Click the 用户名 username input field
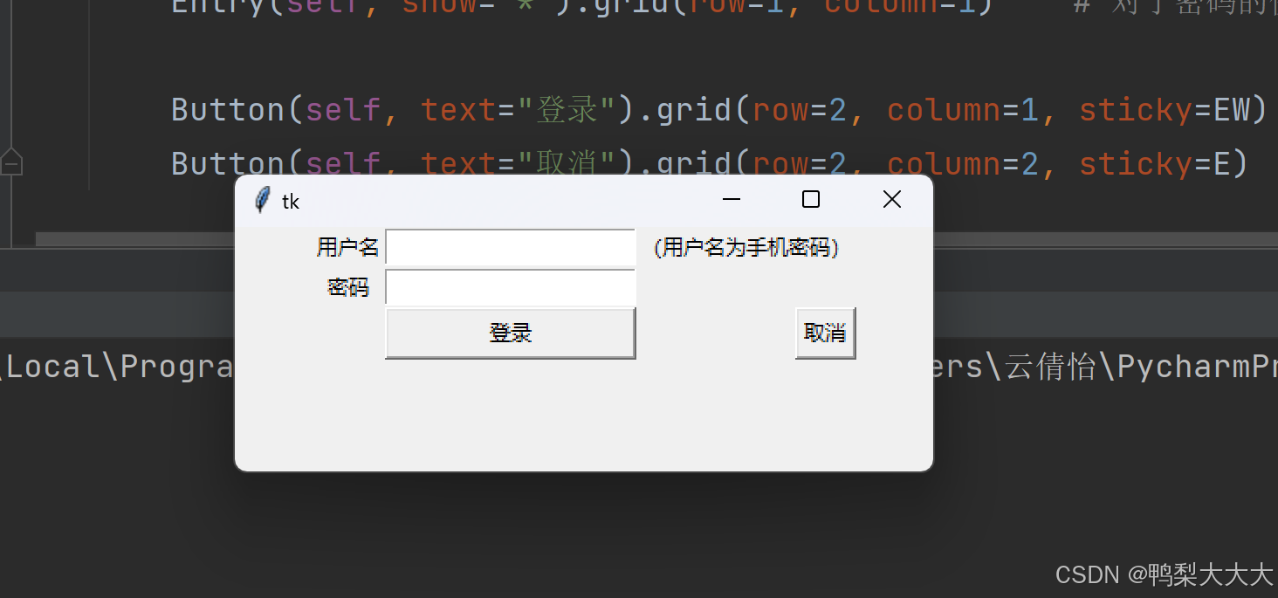Viewport: 1278px width, 598px height. 511,247
